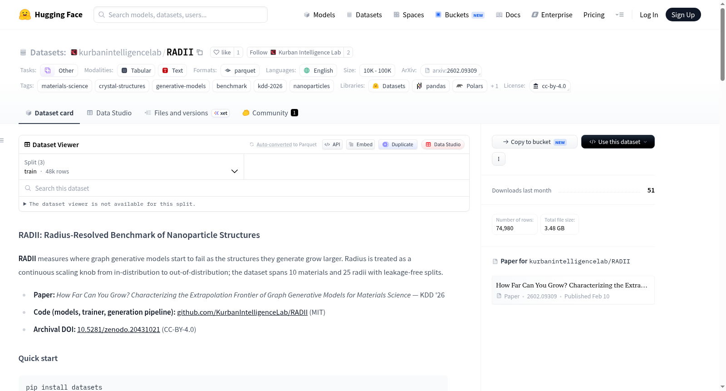Open the Use this dataset dropdown
The width and height of the screenshot is (726, 391).
click(618, 142)
